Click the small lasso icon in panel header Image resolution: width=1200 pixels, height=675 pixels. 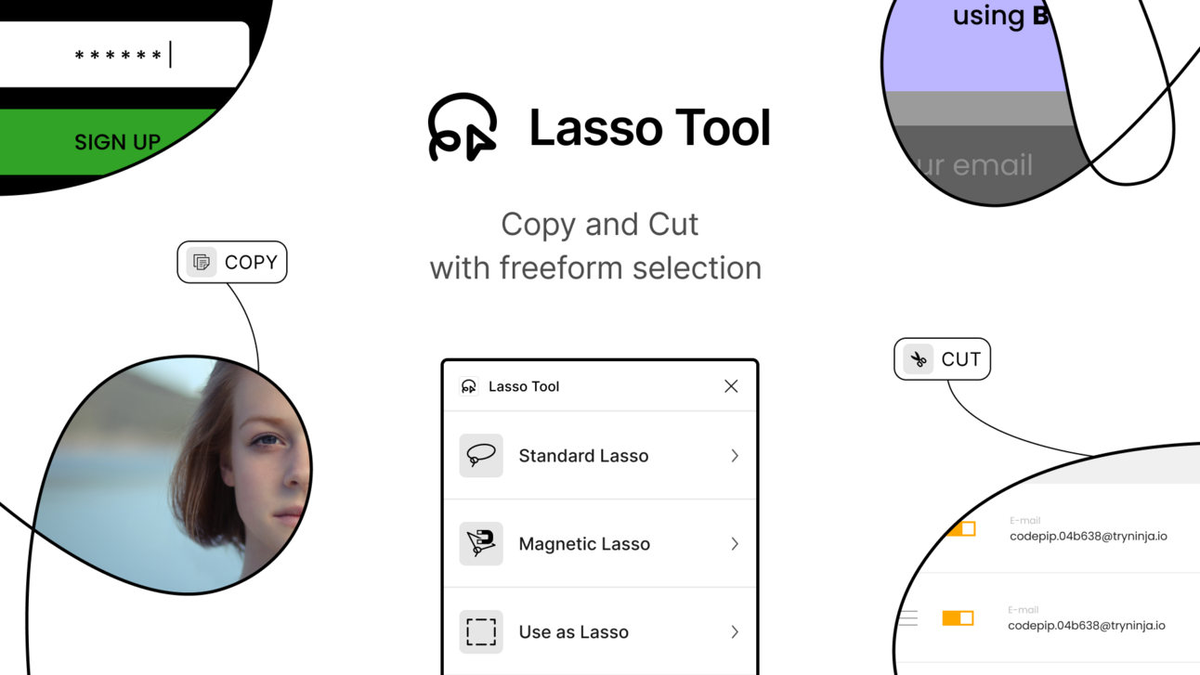[469, 386]
